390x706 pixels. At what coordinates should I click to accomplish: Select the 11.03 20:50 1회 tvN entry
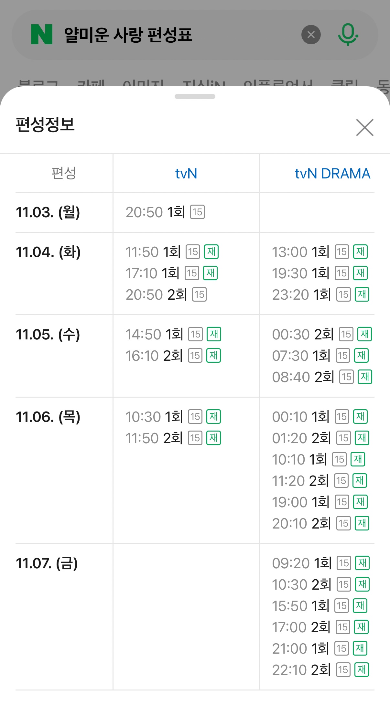[x=155, y=212]
